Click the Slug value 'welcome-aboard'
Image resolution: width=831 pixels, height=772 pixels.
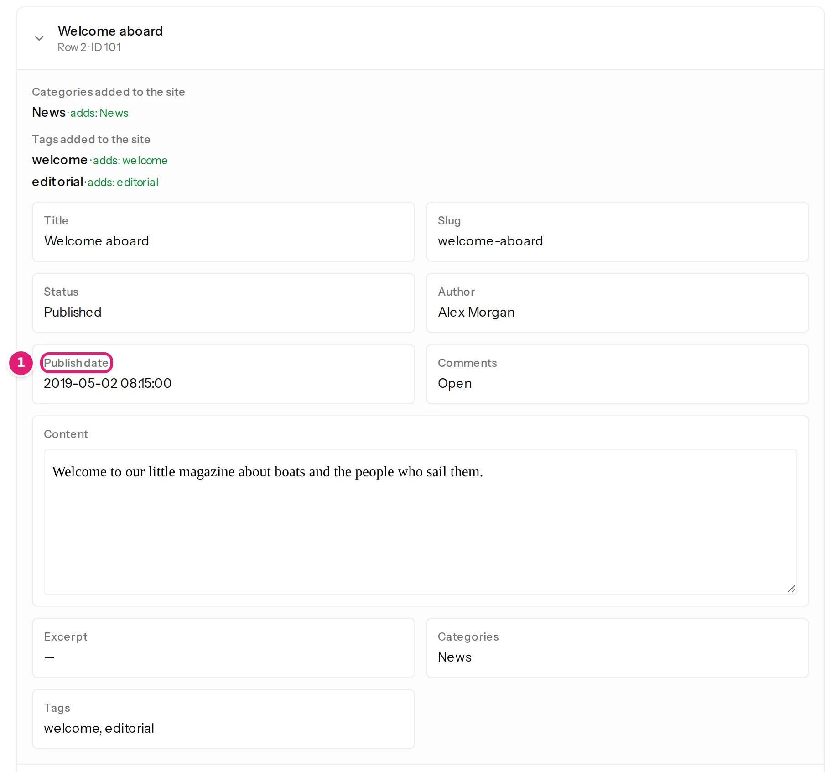coord(490,241)
